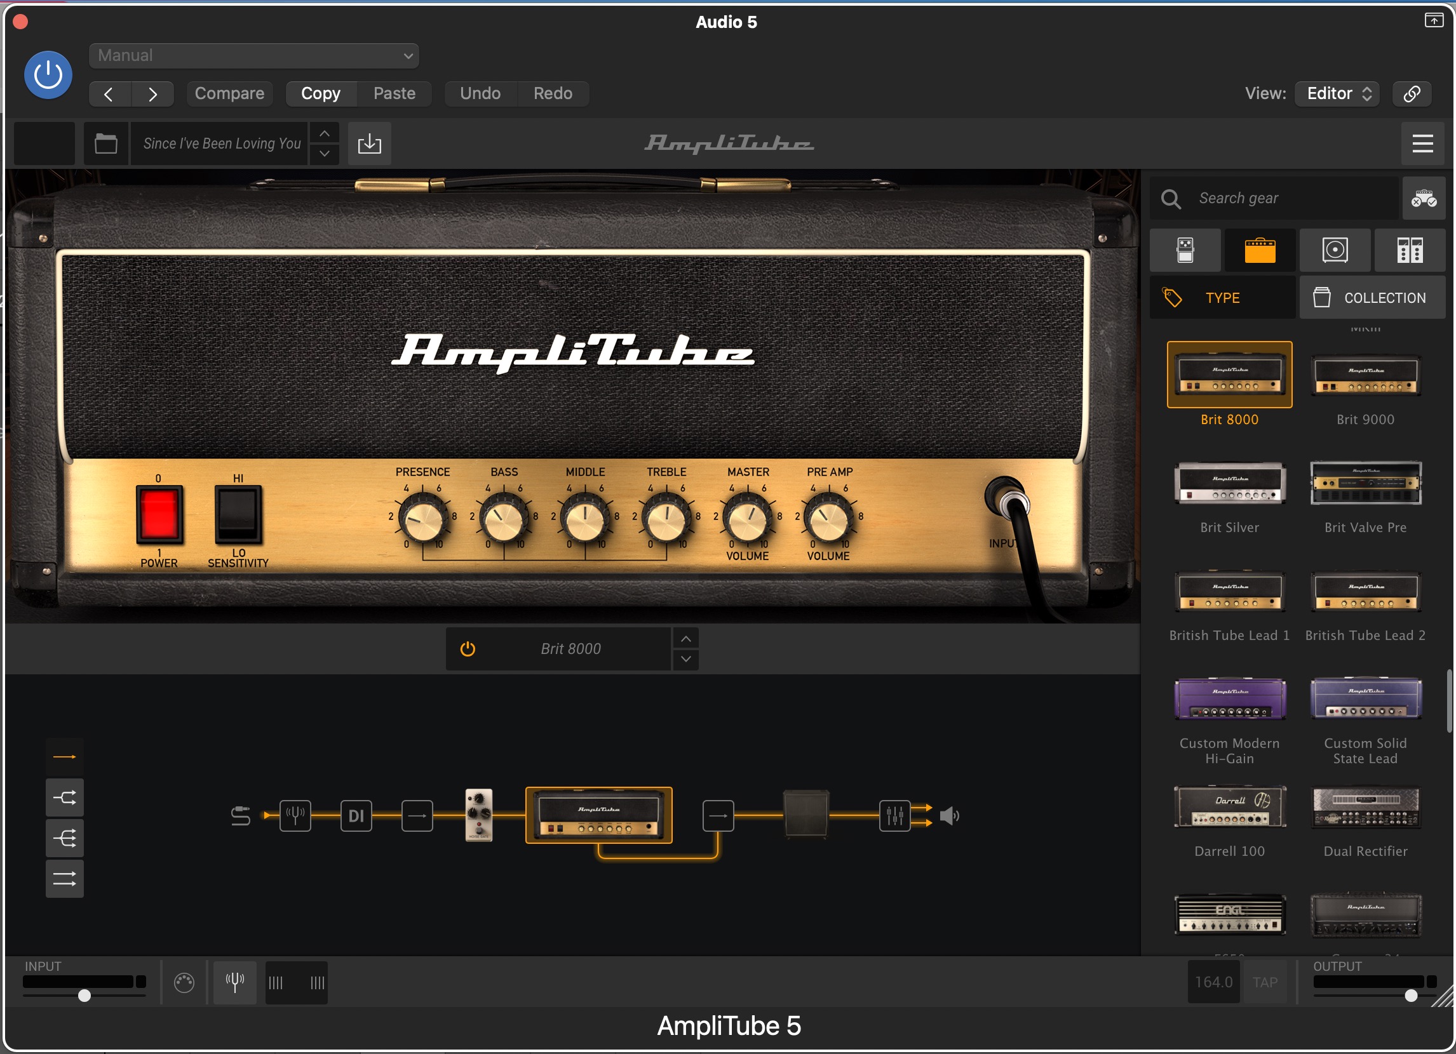Image resolution: width=1456 pixels, height=1054 pixels.
Task: Open the hamburger main menu
Action: coord(1422,143)
